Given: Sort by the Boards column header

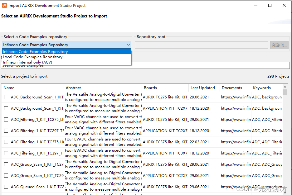Looking at the screenshot, I should pos(165,88).
